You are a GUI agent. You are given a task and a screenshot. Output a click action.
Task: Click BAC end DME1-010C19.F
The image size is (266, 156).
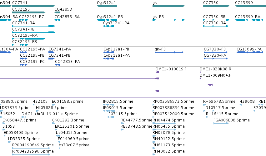[x=157, y=72]
